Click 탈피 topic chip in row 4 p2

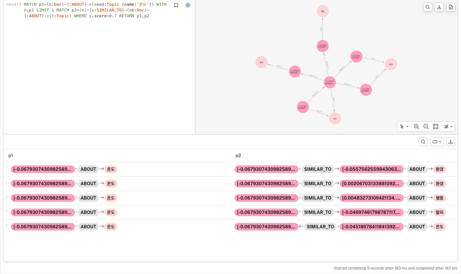pyautogui.click(x=440, y=212)
